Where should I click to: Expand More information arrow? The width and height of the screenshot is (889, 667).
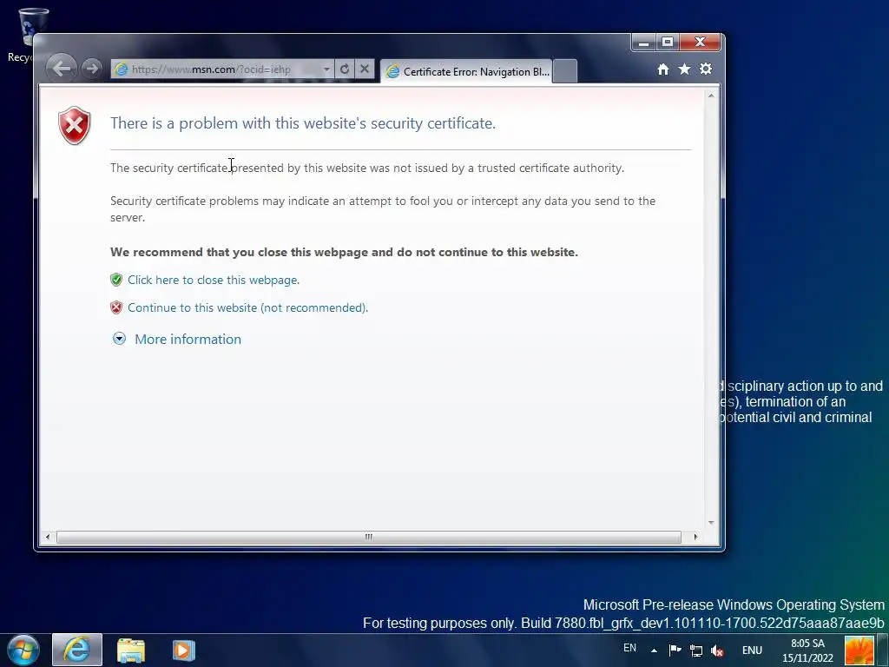tap(119, 339)
